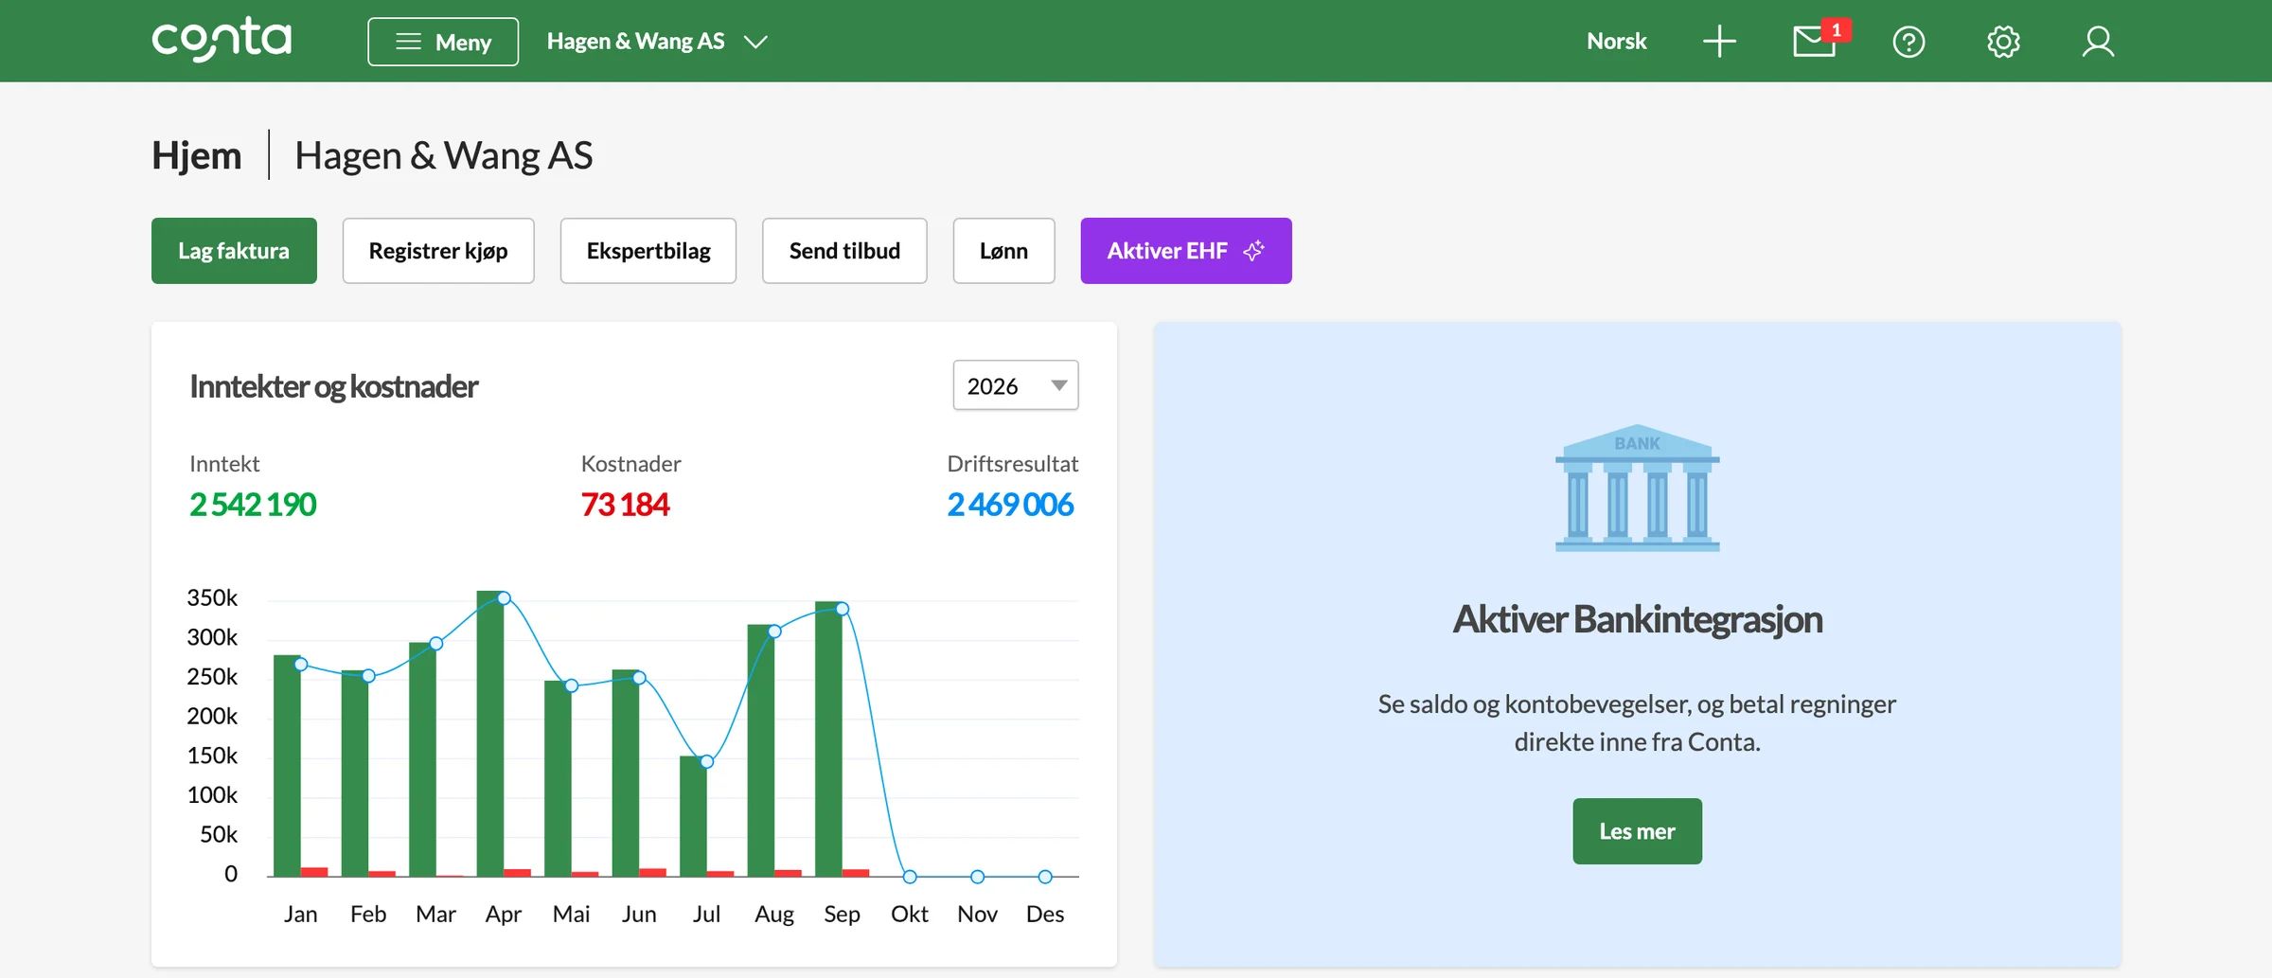Open the 2026 year dropdown
The height and width of the screenshot is (978, 2272).
1016,385
